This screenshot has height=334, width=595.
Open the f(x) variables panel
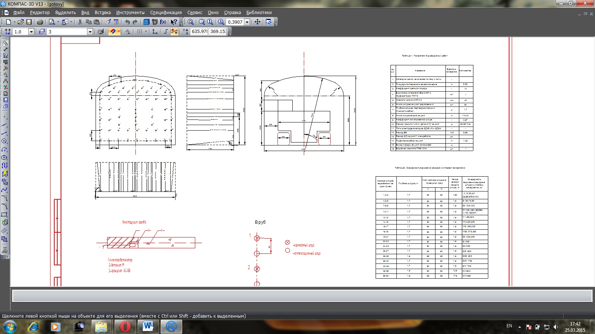tap(163, 22)
